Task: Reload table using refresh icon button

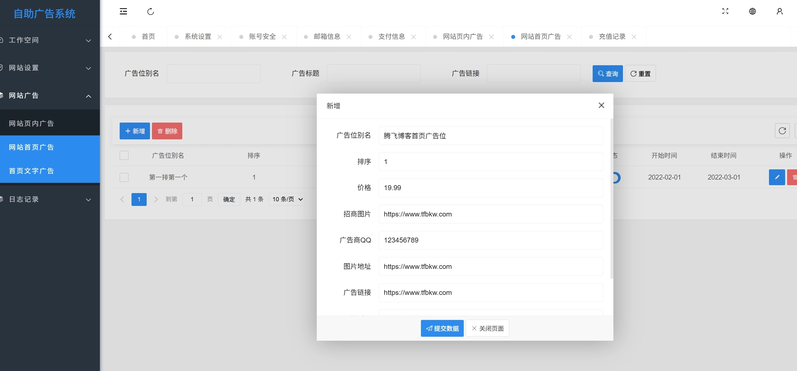Action: (782, 131)
